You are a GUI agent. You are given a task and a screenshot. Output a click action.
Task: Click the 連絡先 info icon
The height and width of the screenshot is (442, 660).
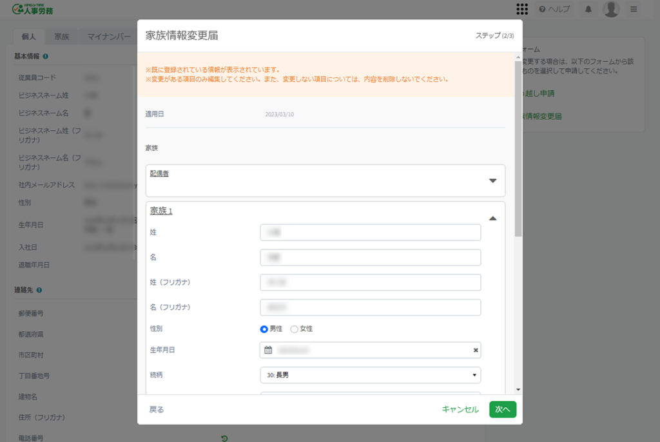click(x=40, y=290)
